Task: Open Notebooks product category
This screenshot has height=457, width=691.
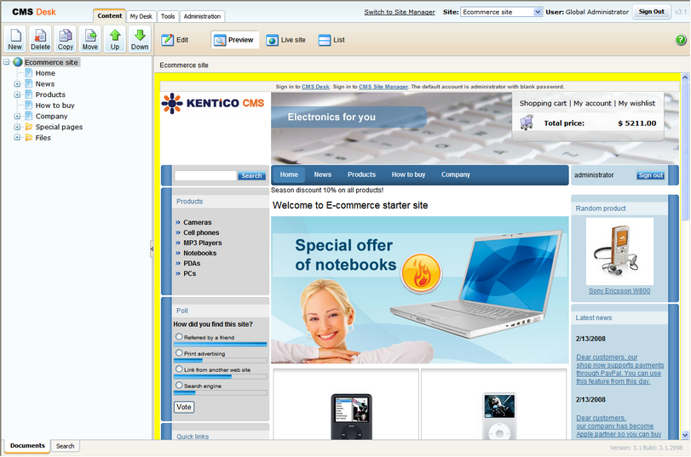Action: pyautogui.click(x=199, y=253)
